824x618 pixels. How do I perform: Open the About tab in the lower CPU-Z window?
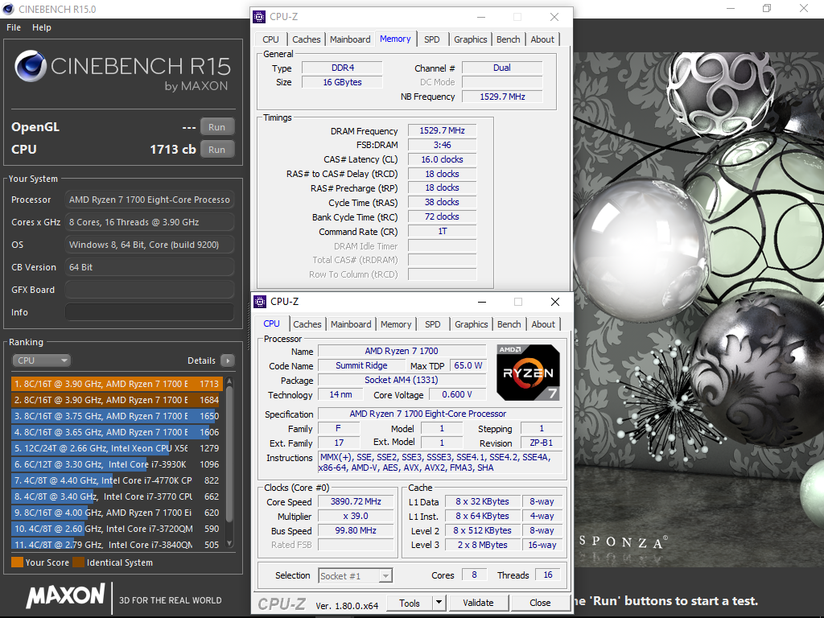point(543,324)
